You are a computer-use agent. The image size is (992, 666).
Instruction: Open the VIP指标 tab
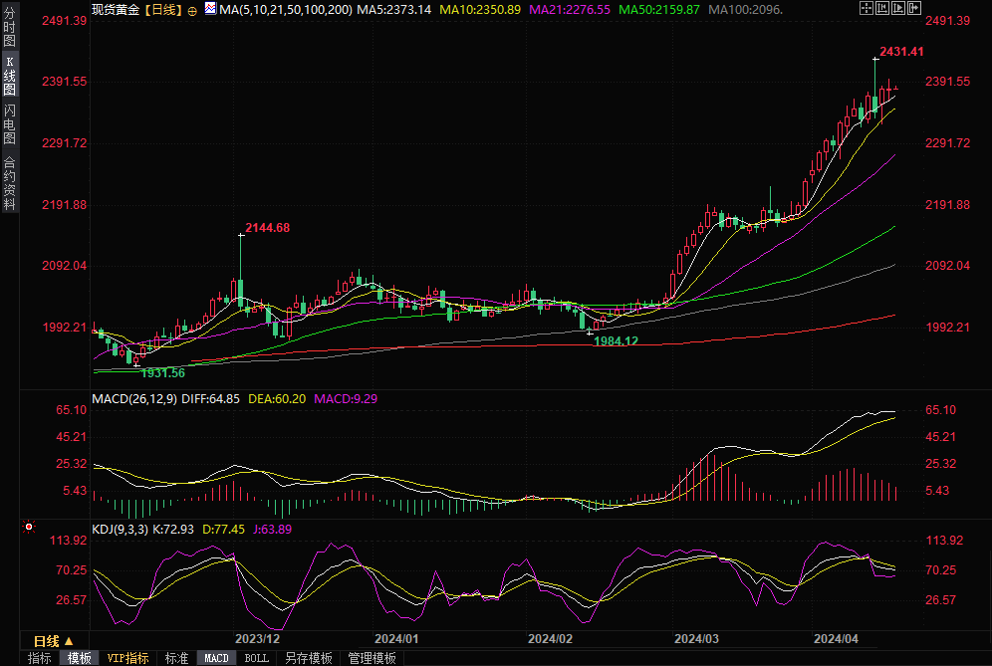pos(128,658)
